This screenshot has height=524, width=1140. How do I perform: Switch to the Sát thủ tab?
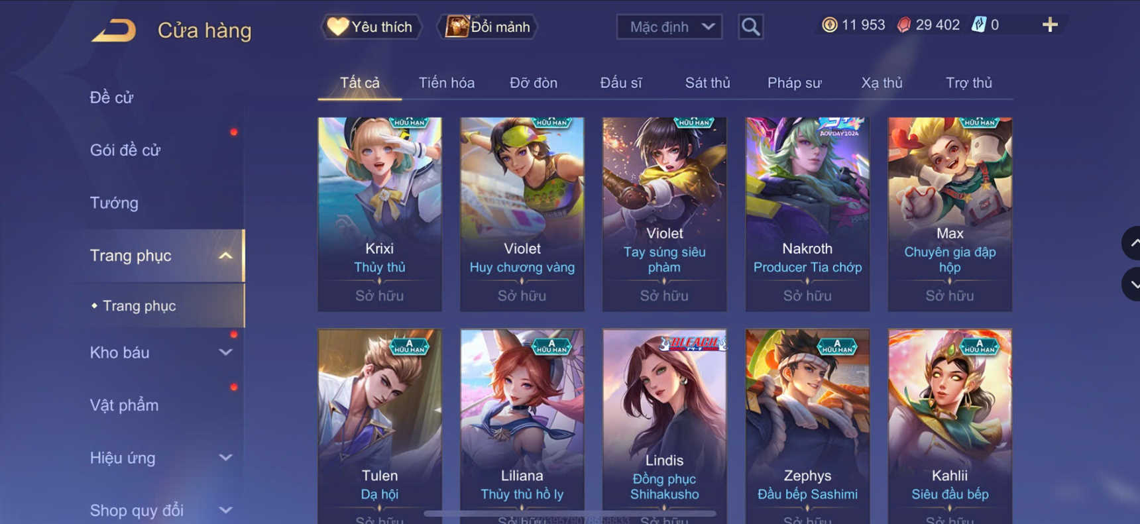(707, 83)
